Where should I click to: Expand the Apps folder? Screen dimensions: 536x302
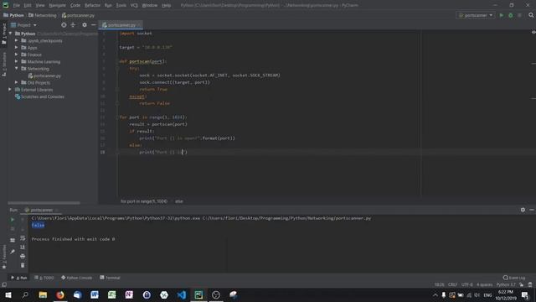click(17, 48)
